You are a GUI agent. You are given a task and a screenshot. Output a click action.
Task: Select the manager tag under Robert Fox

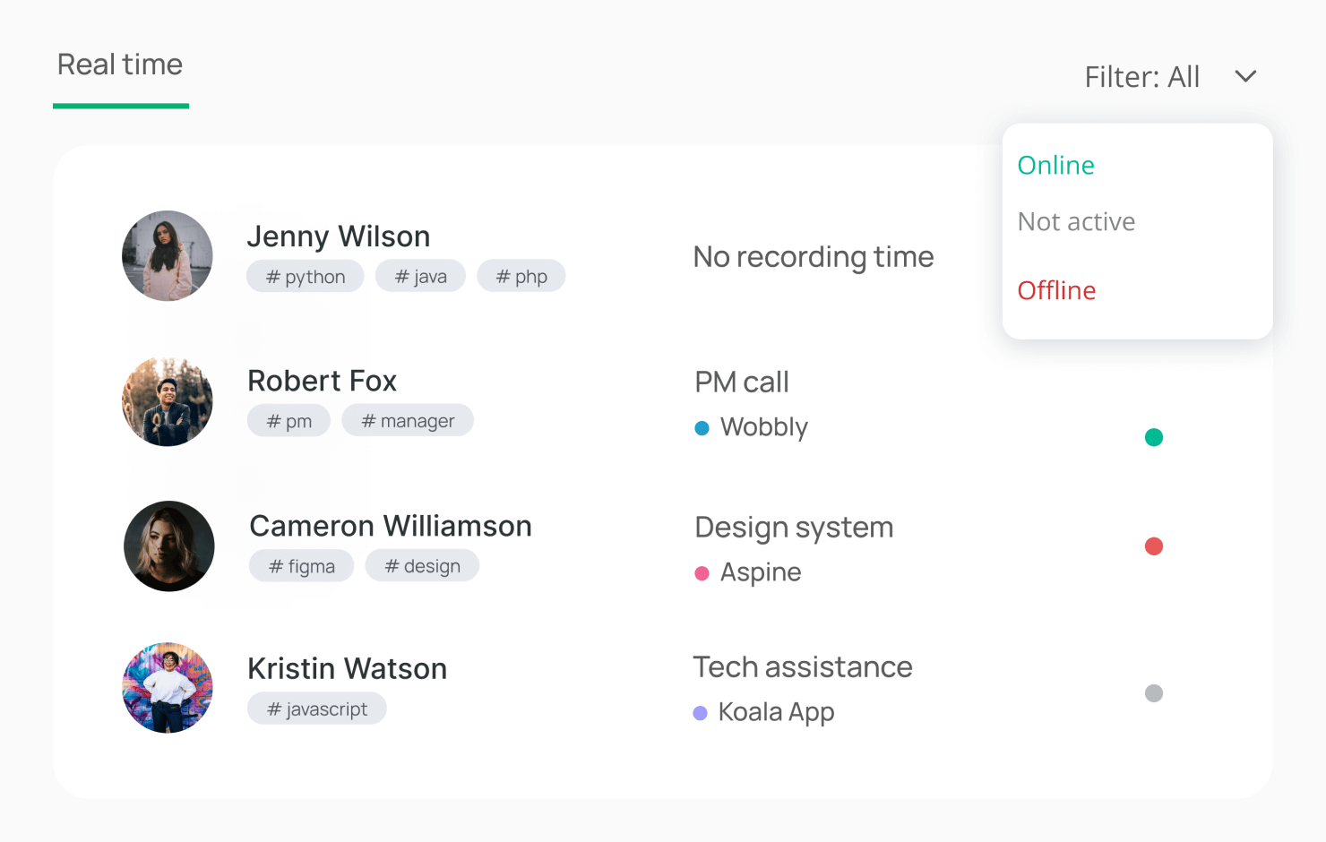coord(408,421)
